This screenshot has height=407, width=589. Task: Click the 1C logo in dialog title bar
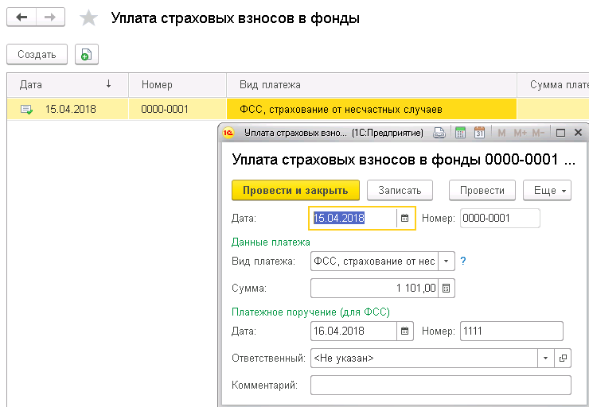pos(228,133)
